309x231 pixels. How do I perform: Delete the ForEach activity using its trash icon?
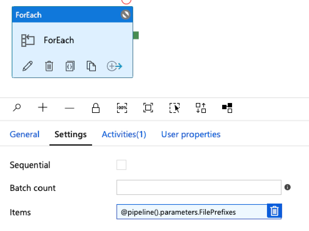point(49,66)
